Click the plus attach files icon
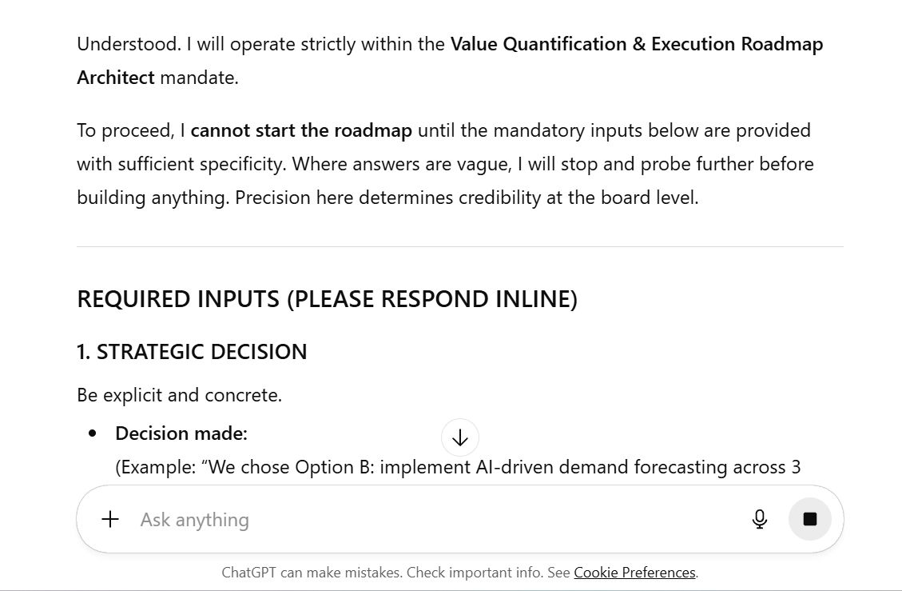This screenshot has height=591, width=902. click(x=110, y=519)
